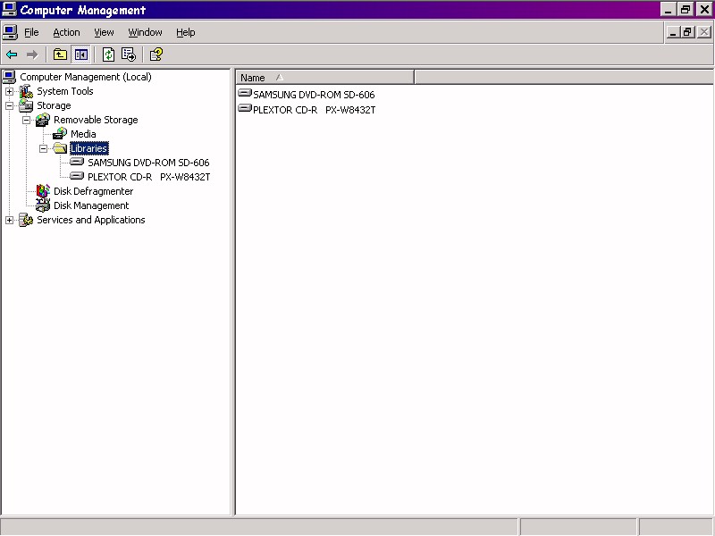Click the Services and Applications icon

[x=26, y=220]
